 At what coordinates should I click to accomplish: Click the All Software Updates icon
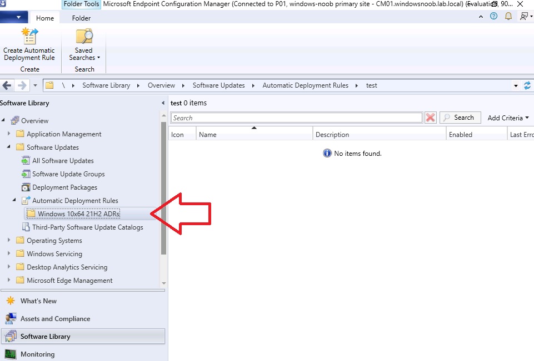click(x=26, y=160)
